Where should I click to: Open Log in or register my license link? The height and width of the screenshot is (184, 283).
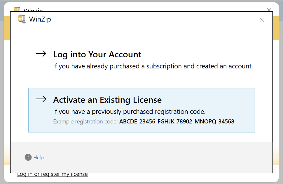point(52,174)
